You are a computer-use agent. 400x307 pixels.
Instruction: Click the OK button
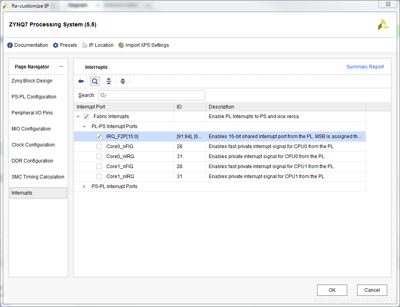click(332, 290)
